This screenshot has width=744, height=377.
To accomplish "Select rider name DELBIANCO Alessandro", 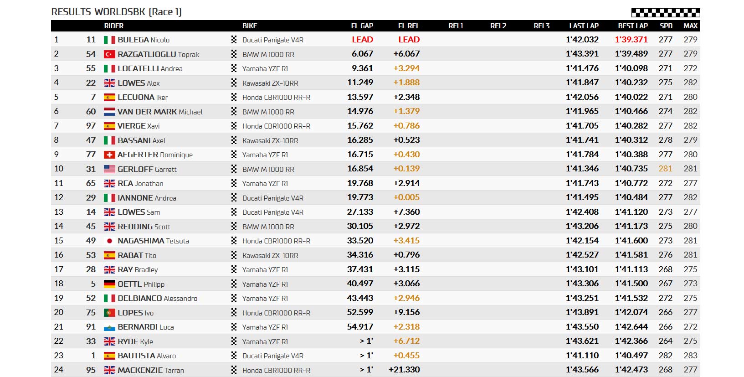I will [158, 298].
